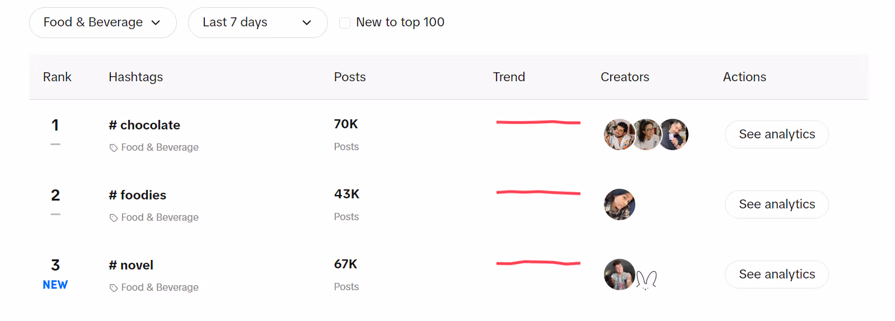The image size is (895, 321).
Task: Open the # novel hashtag link
Action: [131, 265]
